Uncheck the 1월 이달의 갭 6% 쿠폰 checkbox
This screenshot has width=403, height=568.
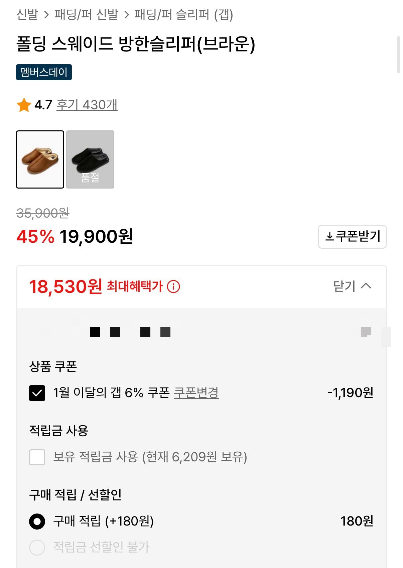coord(37,393)
